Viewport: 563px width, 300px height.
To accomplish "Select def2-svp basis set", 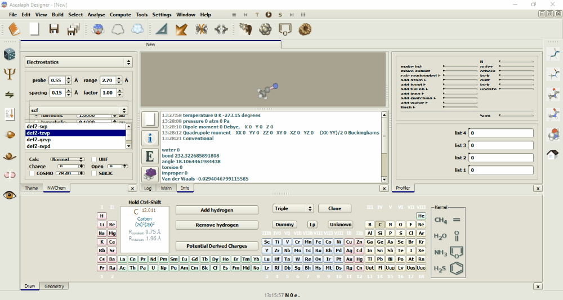I will pyautogui.click(x=75, y=126).
